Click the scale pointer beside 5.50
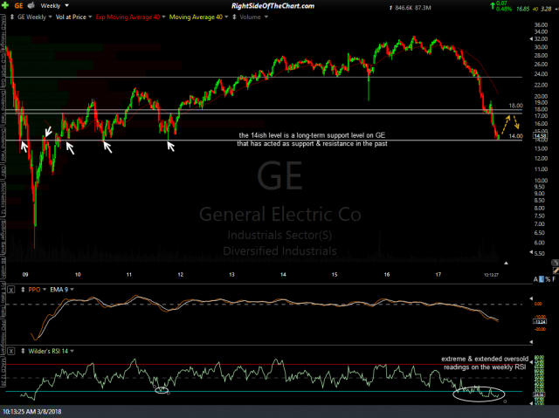 pos(531,253)
